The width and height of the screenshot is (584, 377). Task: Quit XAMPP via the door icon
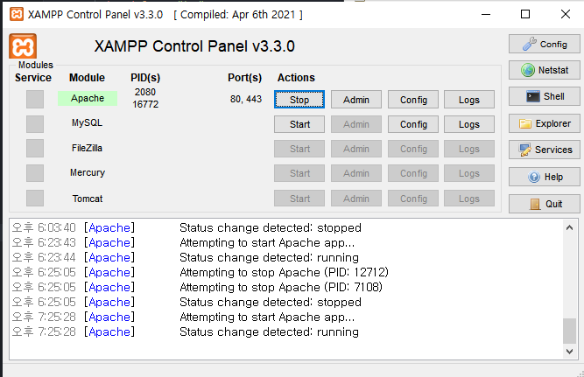coord(544,204)
